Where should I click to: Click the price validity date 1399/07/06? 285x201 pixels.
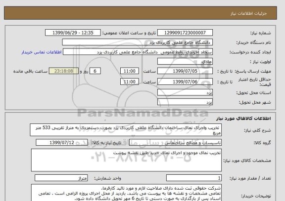pyautogui.click(x=185, y=81)
